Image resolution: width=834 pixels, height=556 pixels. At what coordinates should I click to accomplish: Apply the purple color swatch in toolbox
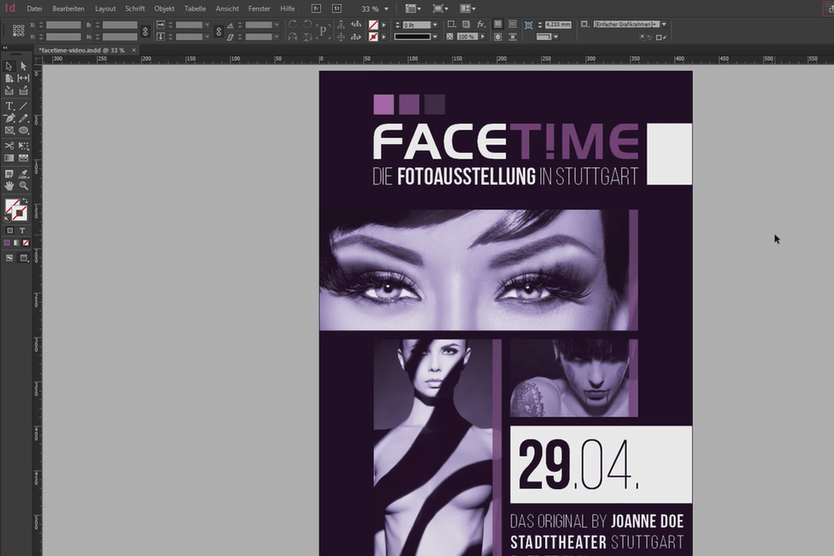click(7, 243)
